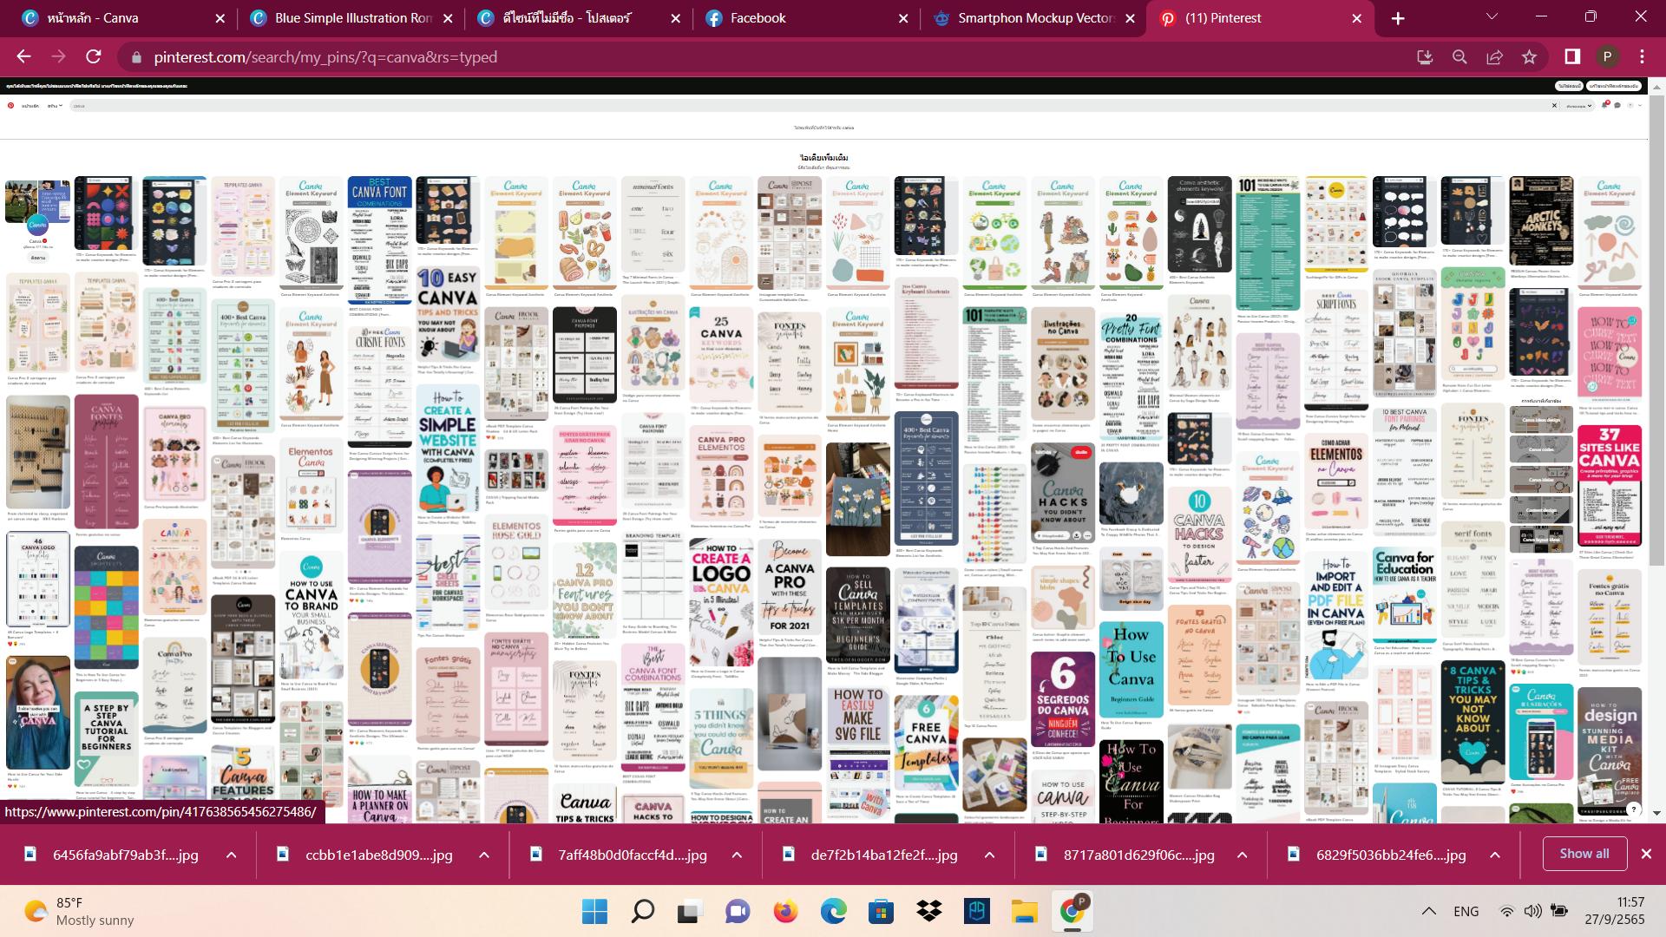
Task: Click the browser address bar URL
Action: 325,57
